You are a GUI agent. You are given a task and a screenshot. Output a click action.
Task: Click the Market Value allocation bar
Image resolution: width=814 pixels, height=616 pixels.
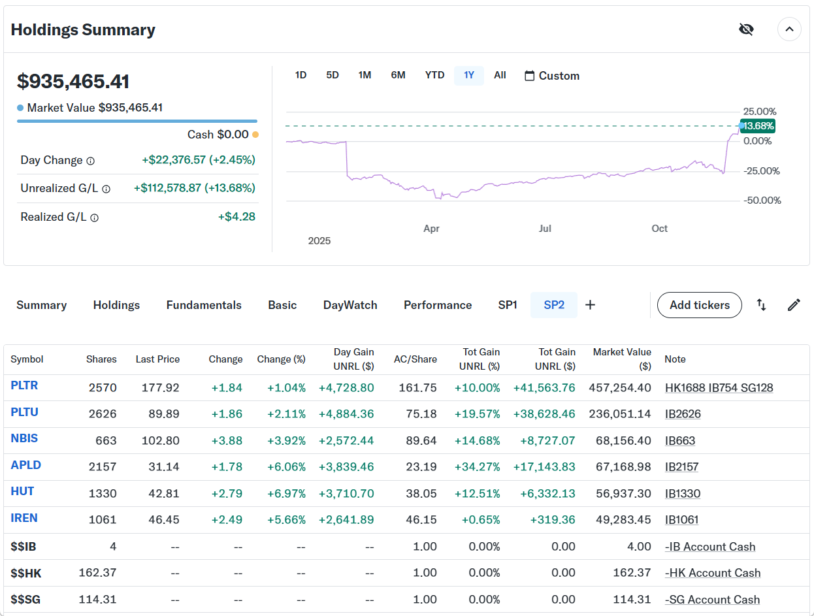tap(137, 121)
